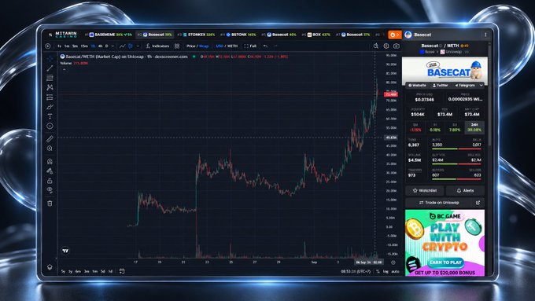
Task: Open the Indicators menu
Action: (x=157, y=46)
